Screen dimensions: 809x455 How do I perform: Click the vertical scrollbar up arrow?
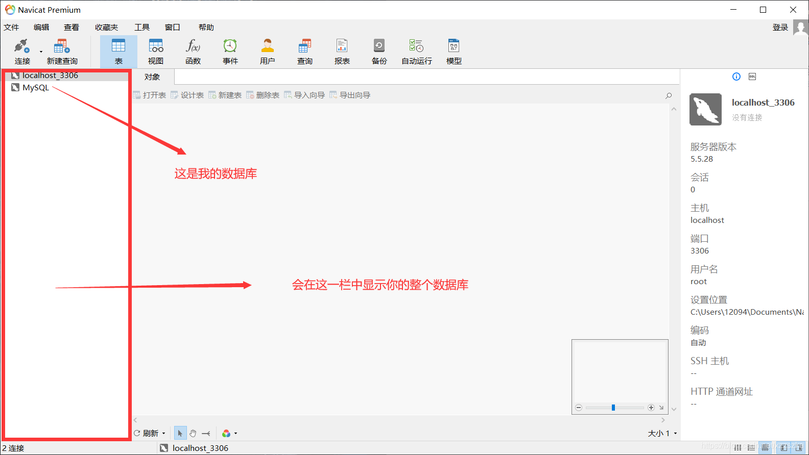(x=674, y=109)
